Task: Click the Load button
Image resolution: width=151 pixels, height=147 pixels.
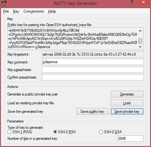Action: click(127, 103)
